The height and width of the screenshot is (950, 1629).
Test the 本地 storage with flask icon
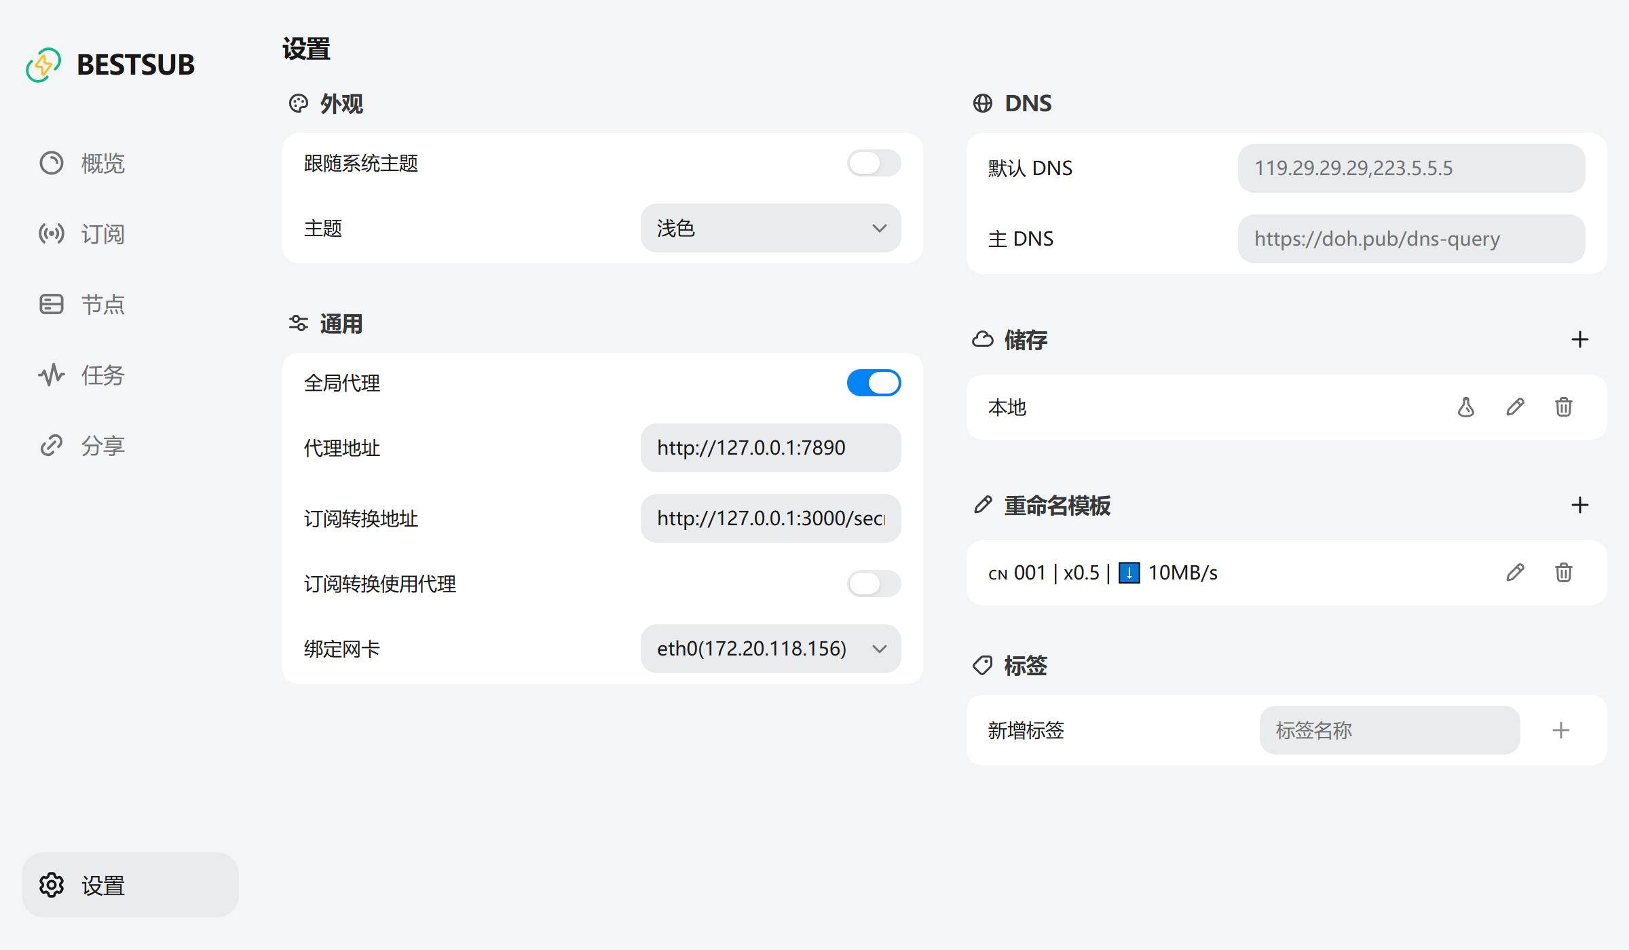tap(1466, 407)
